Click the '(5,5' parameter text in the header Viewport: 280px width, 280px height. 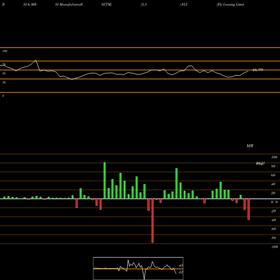(144, 4)
